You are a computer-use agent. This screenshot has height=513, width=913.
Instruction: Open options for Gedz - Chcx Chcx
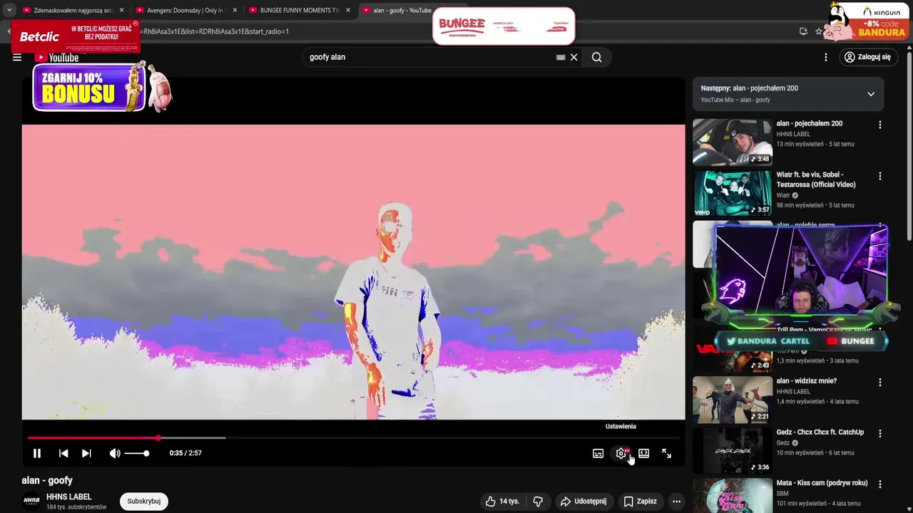[880, 433]
